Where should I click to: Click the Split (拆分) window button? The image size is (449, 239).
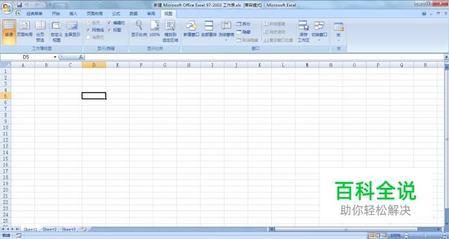tap(243, 24)
